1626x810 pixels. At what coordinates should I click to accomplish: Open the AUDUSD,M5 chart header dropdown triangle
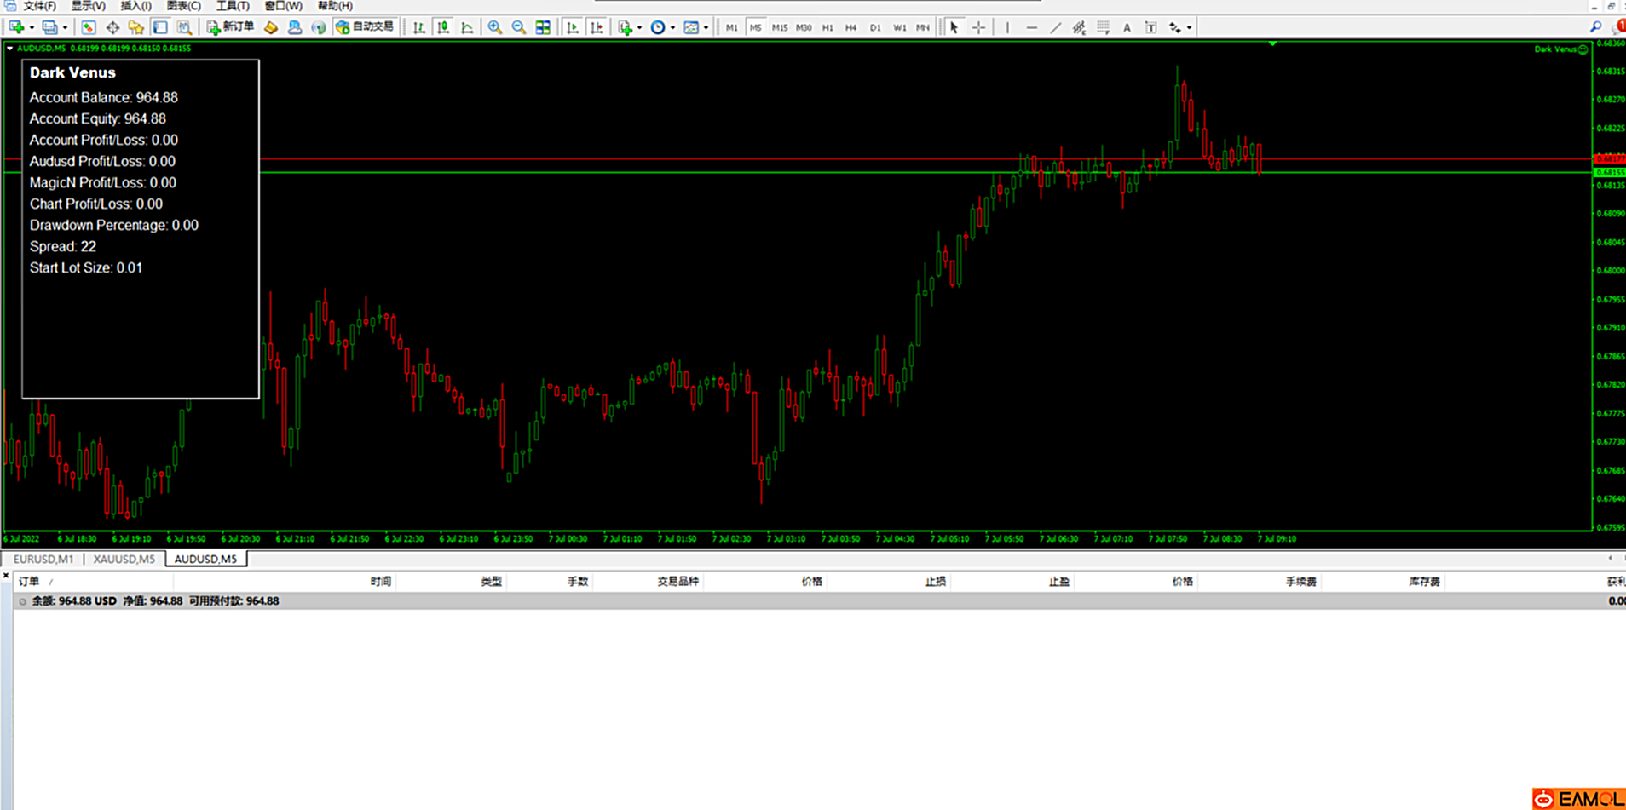point(9,49)
